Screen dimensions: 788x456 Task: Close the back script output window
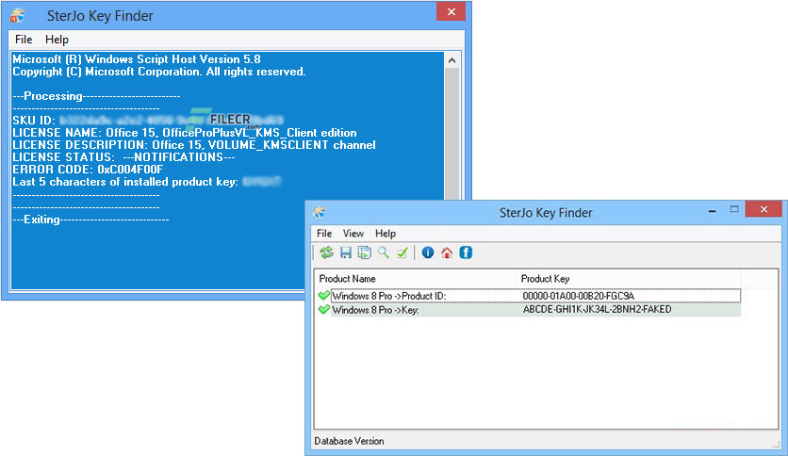click(x=451, y=11)
